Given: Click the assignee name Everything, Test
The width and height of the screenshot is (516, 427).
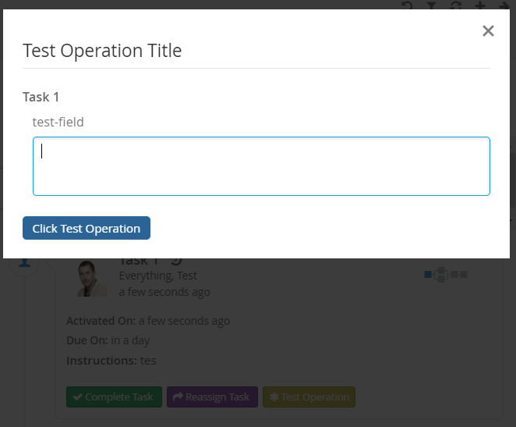Looking at the screenshot, I should pos(157,276).
